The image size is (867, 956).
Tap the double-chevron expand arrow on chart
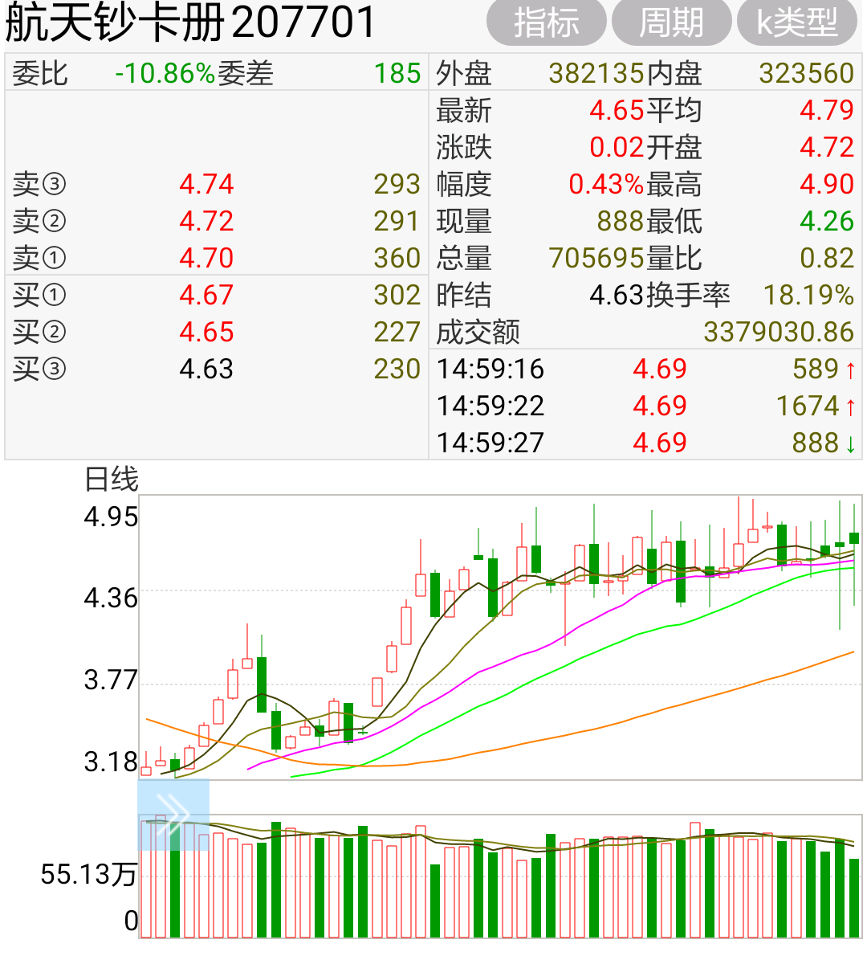pos(173,815)
